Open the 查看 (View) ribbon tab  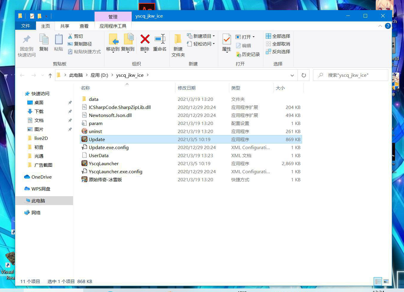tap(84, 26)
